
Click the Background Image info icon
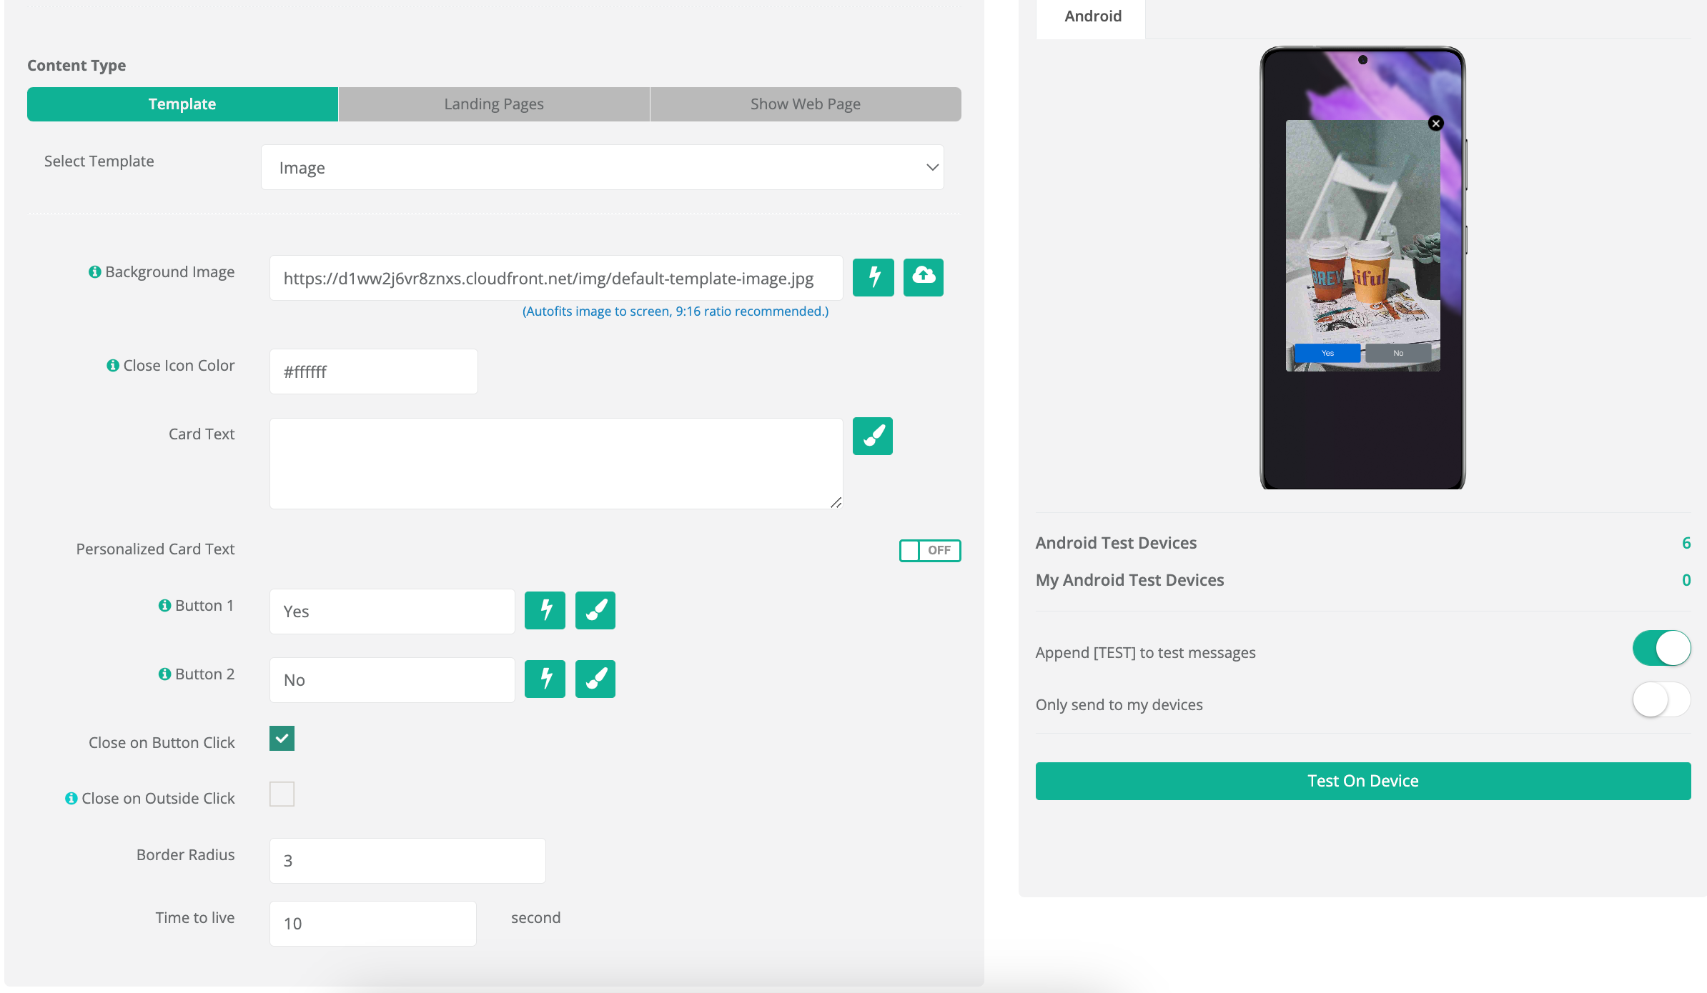click(x=94, y=272)
